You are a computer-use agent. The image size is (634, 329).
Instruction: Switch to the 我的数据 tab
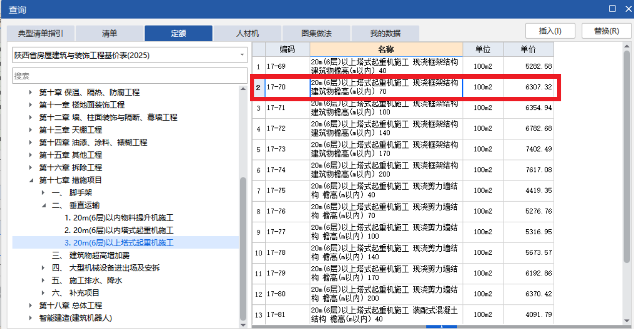click(385, 33)
